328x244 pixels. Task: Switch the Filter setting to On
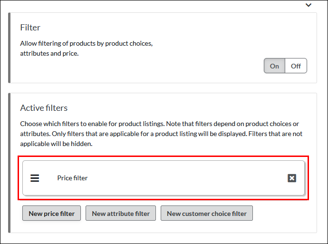pyautogui.click(x=274, y=66)
